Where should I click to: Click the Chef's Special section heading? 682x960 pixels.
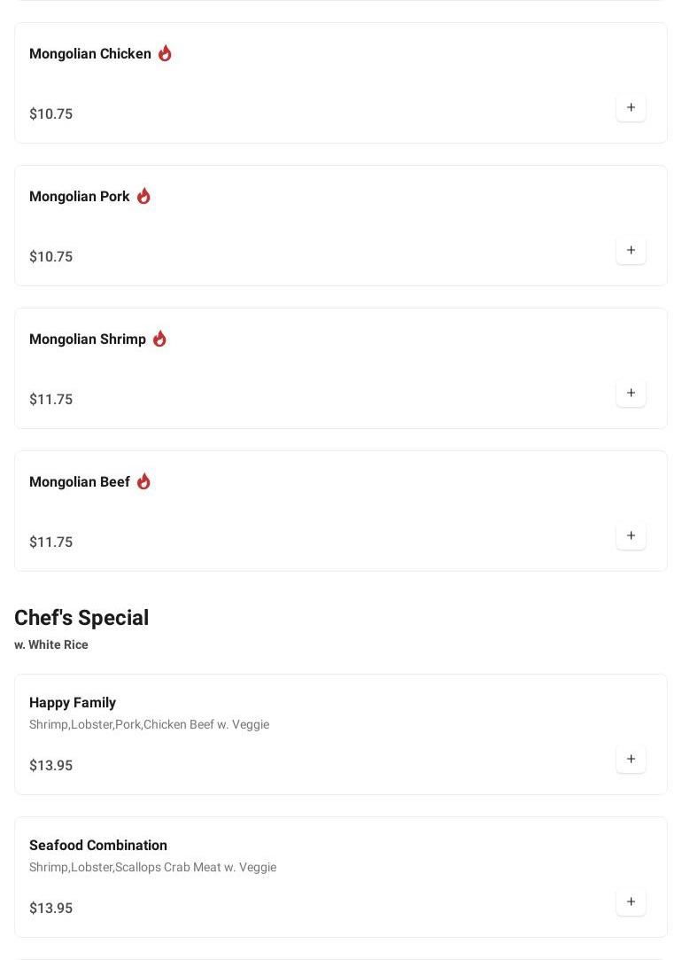81,618
